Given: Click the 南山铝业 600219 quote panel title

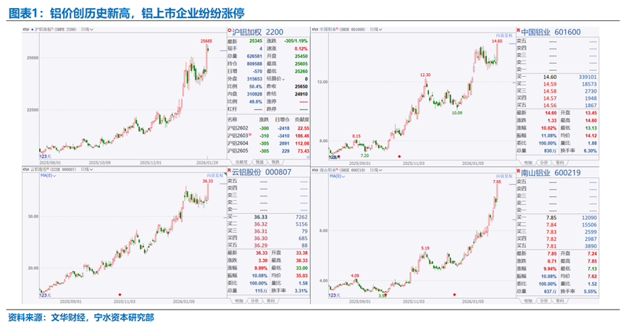Looking at the screenshot, I should (551, 173).
